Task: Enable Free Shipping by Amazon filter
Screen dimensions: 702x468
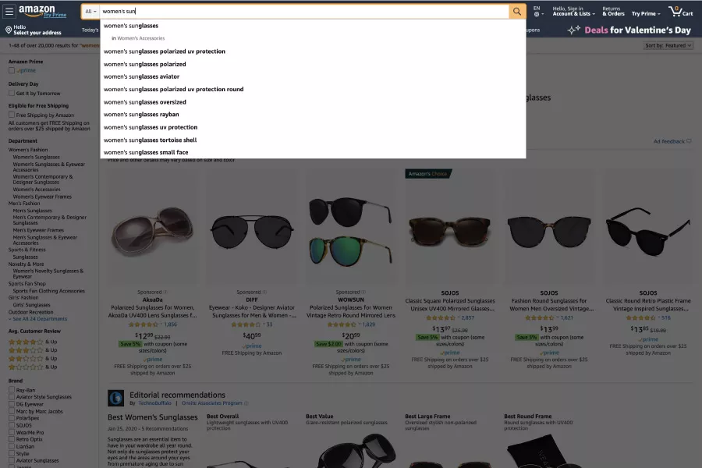Action: tap(12, 115)
